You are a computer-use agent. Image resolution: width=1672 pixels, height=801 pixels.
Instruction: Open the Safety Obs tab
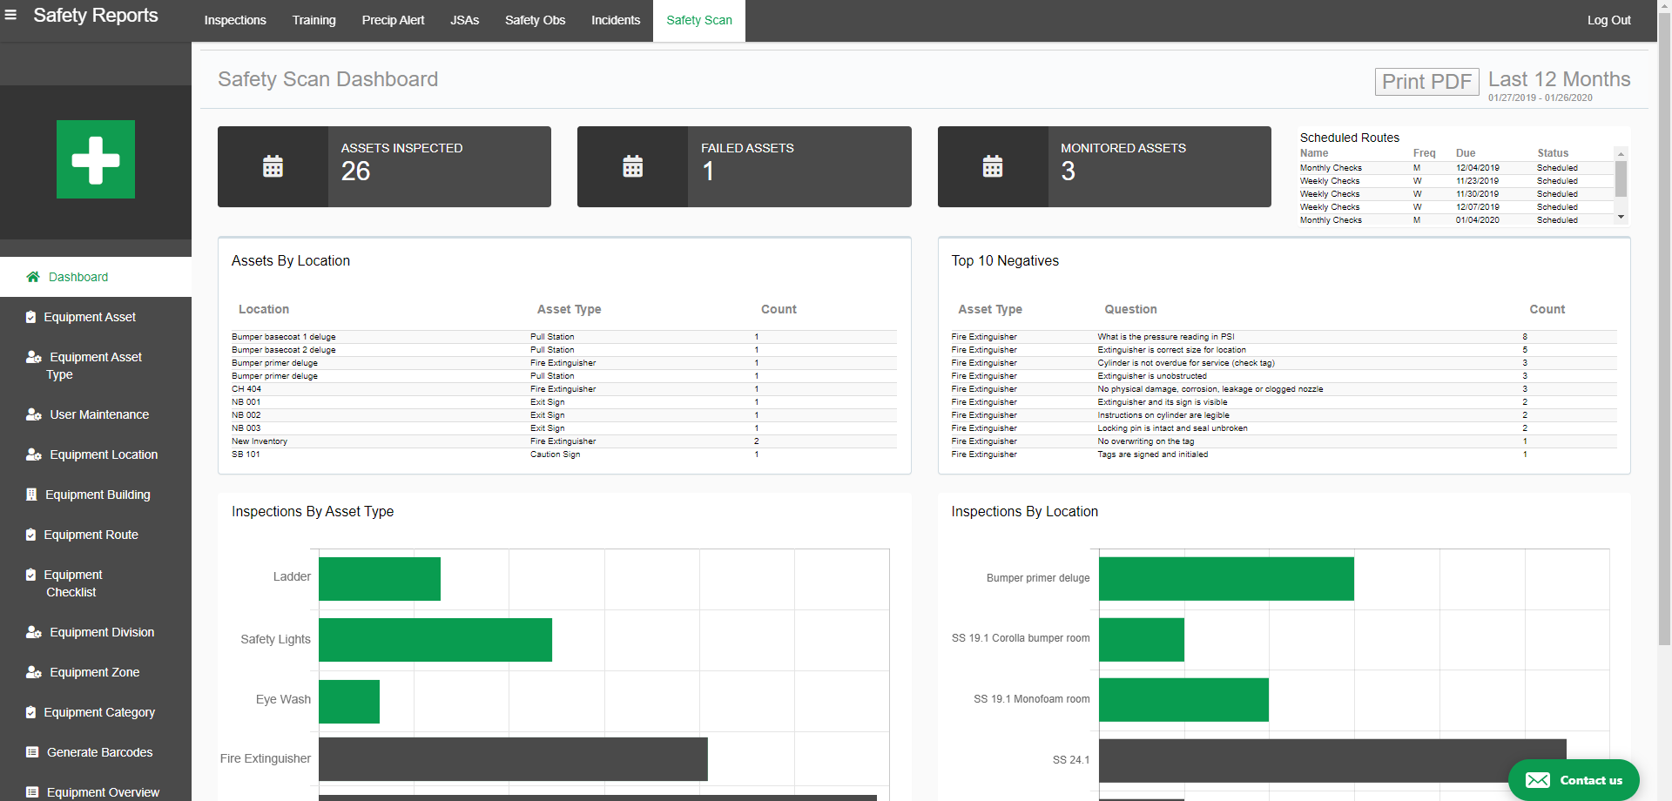535,20
